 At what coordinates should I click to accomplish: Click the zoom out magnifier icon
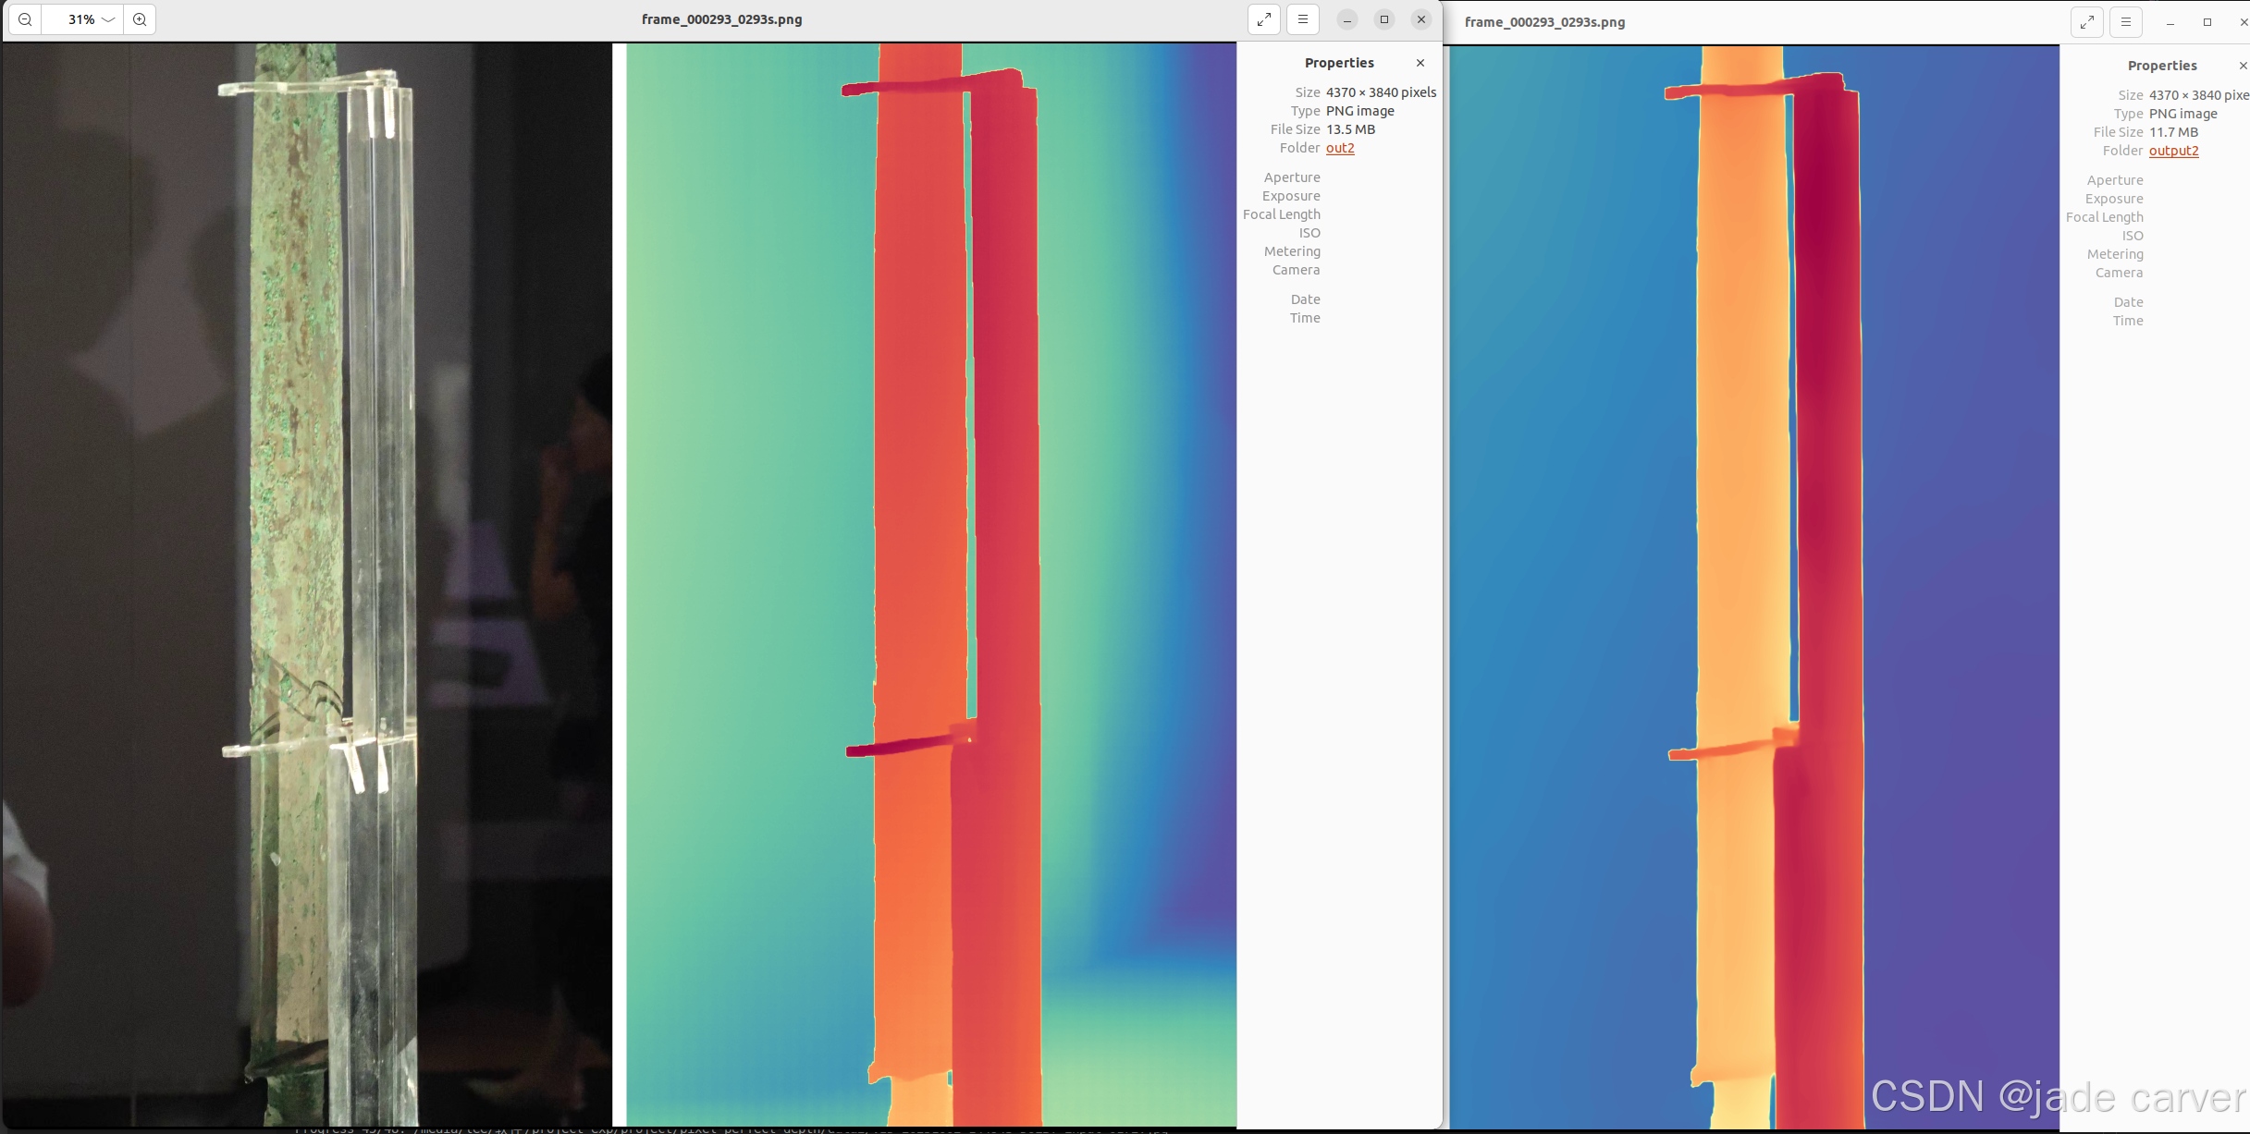pos(25,19)
